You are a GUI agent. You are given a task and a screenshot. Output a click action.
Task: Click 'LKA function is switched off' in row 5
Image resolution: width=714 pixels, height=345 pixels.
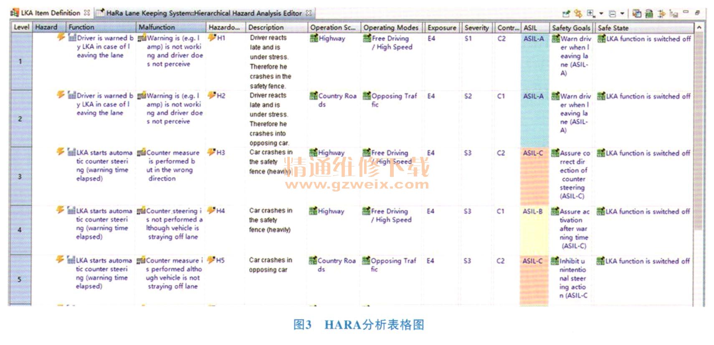[x=648, y=261]
